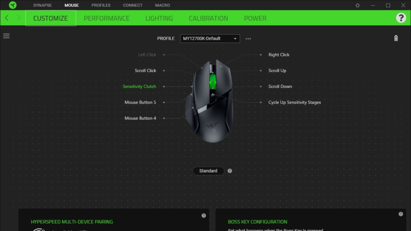
Task: Select the Scroll Down assignment
Action: pyautogui.click(x=280, y=86)
